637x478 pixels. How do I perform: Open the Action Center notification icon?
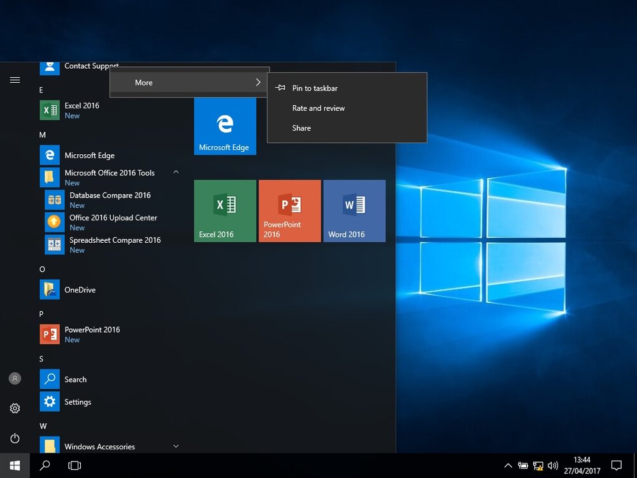(x=616, y=465)
